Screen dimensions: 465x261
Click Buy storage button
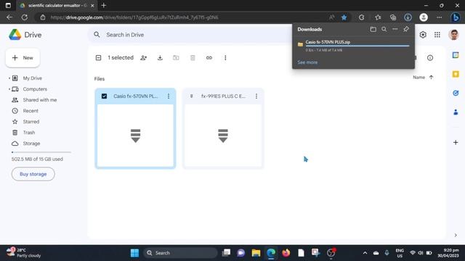tap(33, 174)
